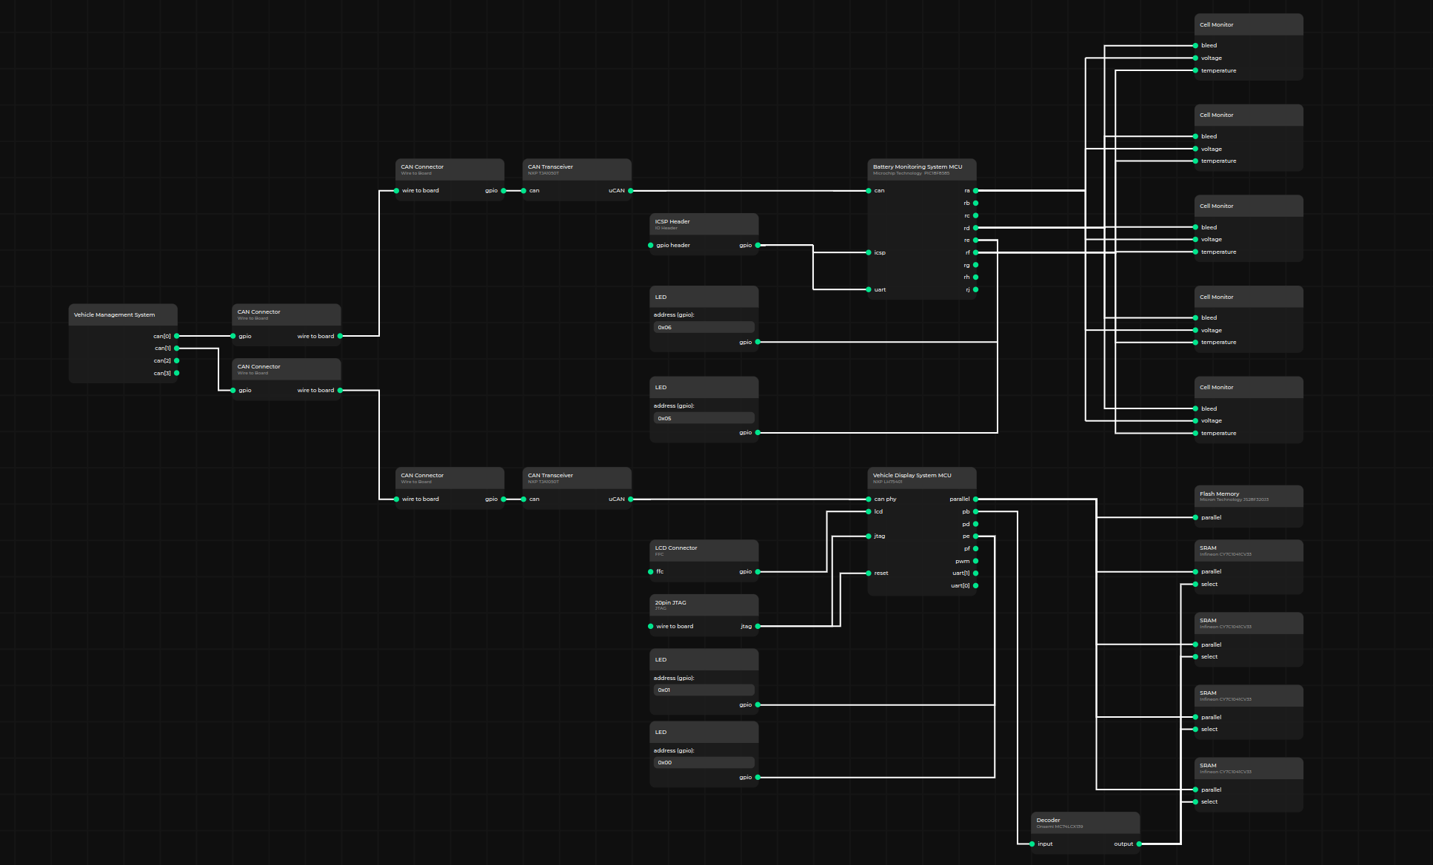Image resolution: width=1433 pixels, height=865 pixels.
Task: Click wire to board port on 20pin JTAG
Action: click(x=650, y=626)
